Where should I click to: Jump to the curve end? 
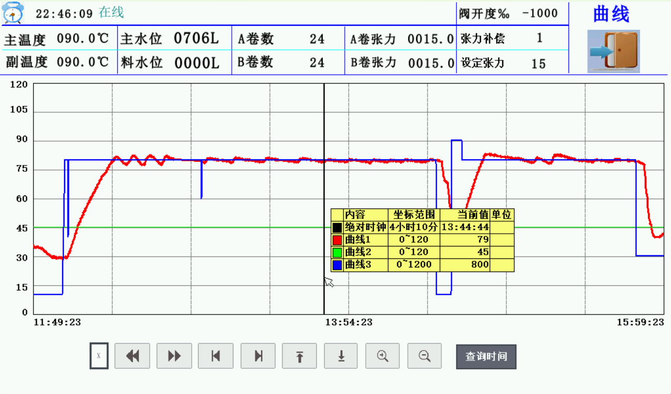tap(258, 356)
